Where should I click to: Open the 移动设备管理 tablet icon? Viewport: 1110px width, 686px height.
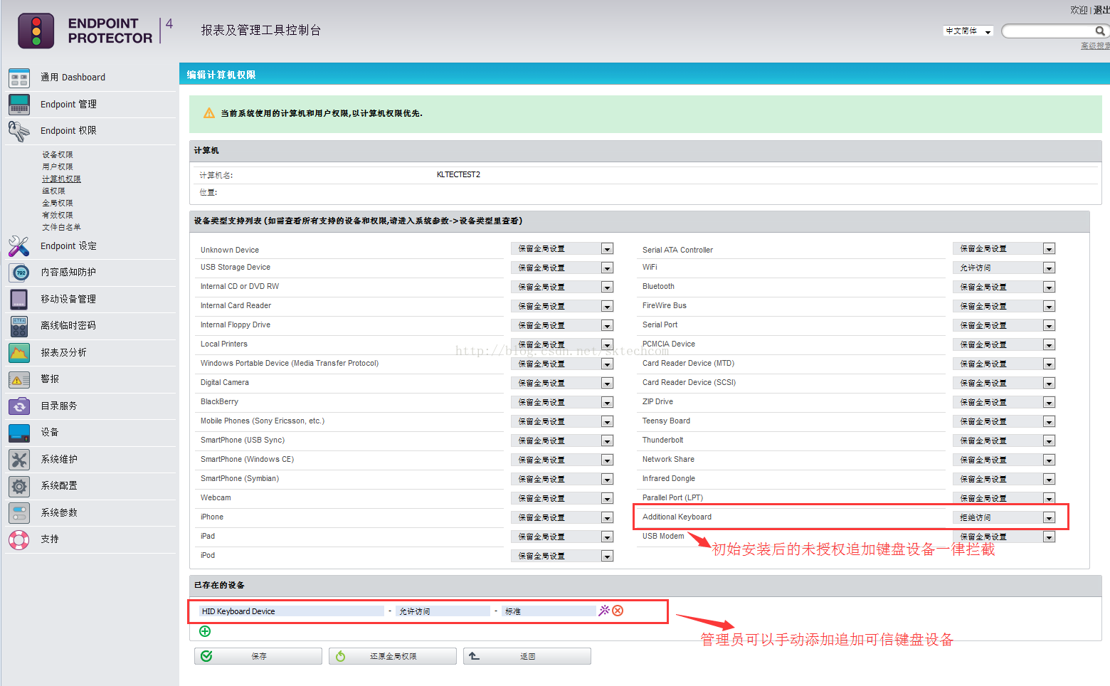pyautogui.click(x=19, y=300)
